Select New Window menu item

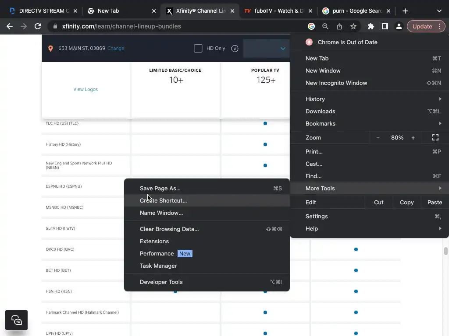coord(369,70)
